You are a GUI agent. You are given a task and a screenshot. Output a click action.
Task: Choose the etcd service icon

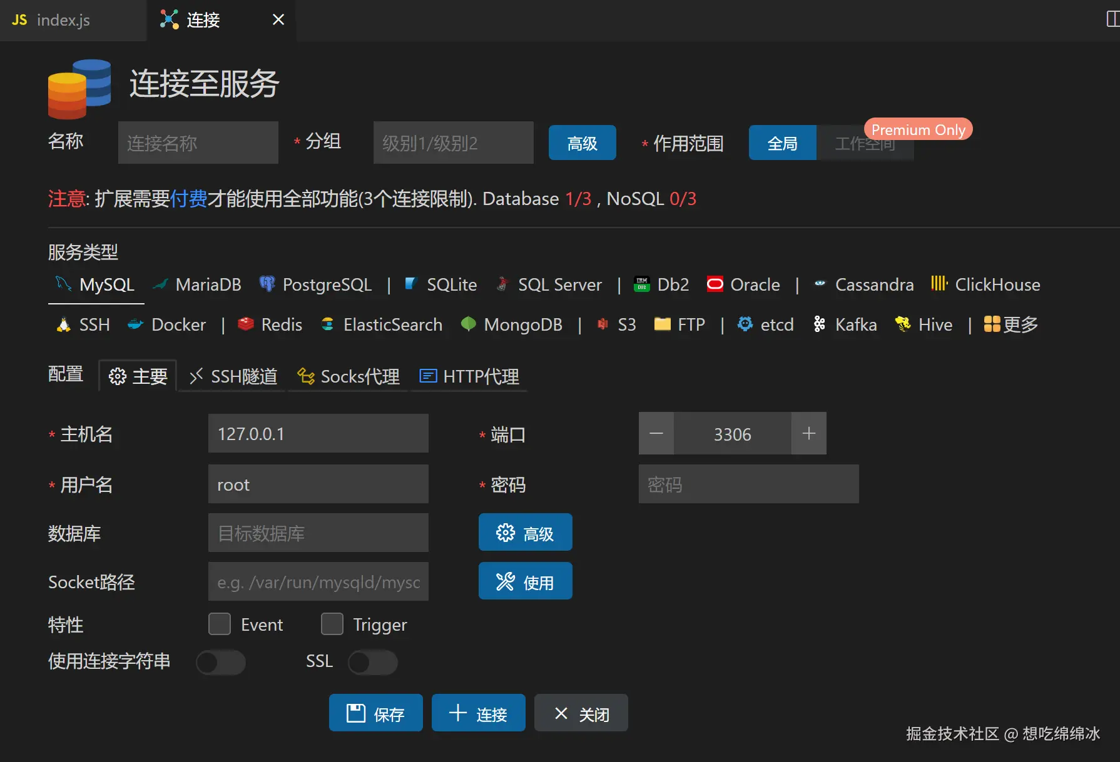point(745,324)
